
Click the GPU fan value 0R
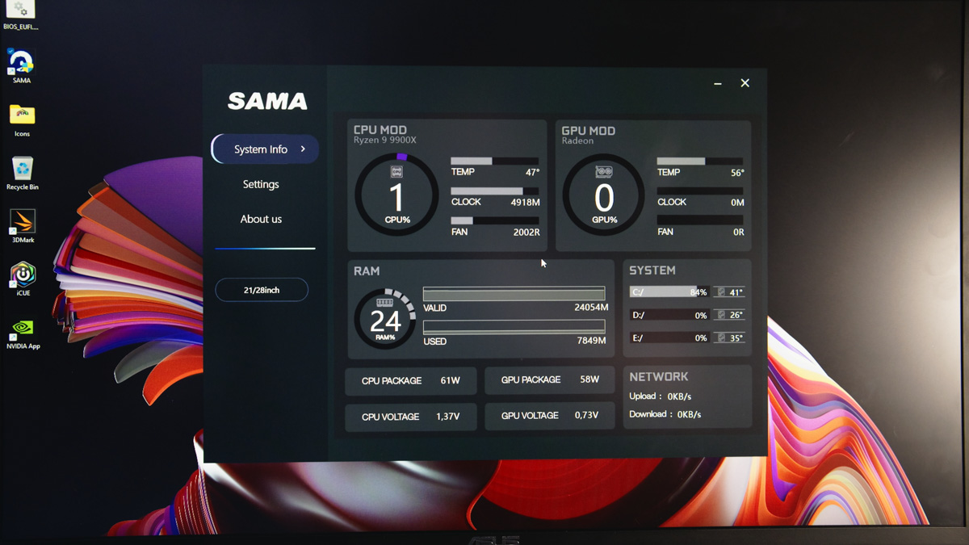point(738,233)
